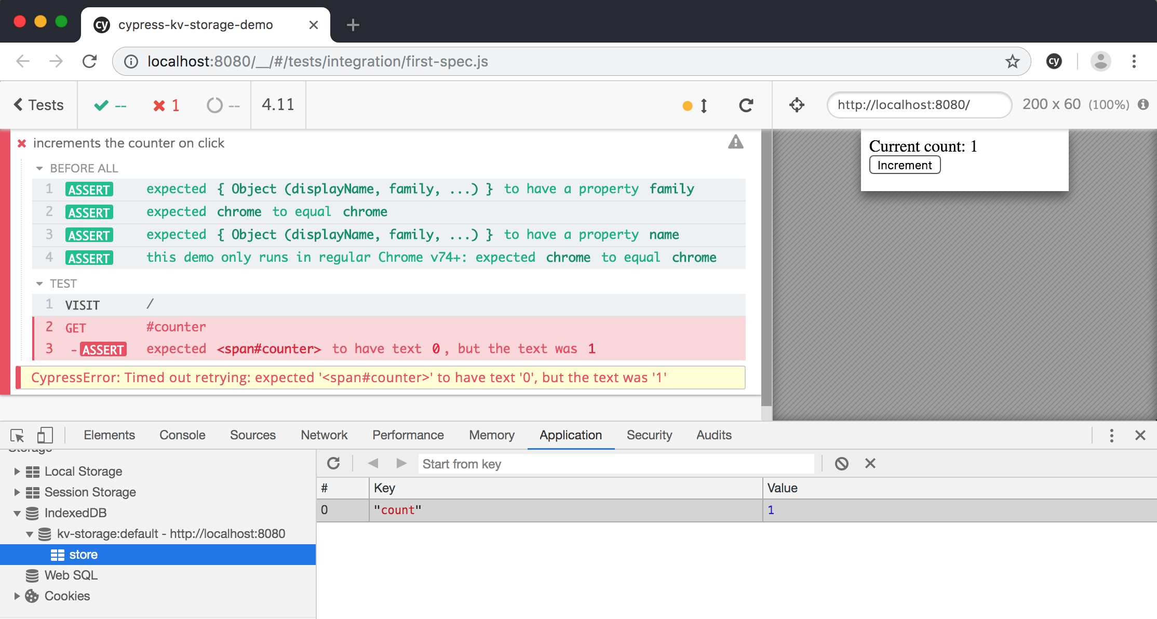The width and height of the screenshot is (1157, 619).
Task: Clear object store with the block icon
Action: pyautogui.click(x=841, y=463)
